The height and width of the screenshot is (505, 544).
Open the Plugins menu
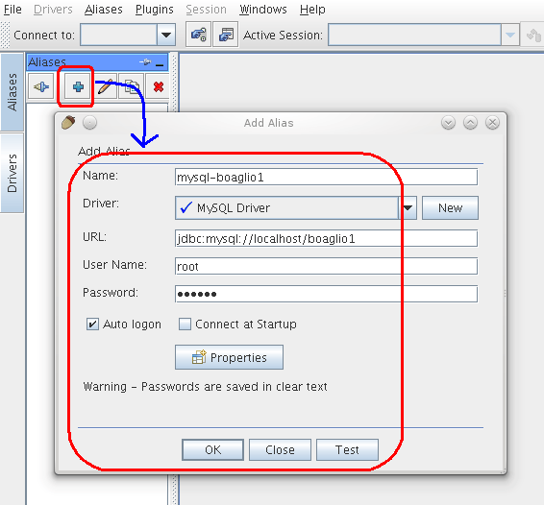(155, 10)
